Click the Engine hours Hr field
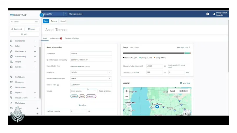The width and height of the screenshot is (237, 133). click(x=154, y=72)
